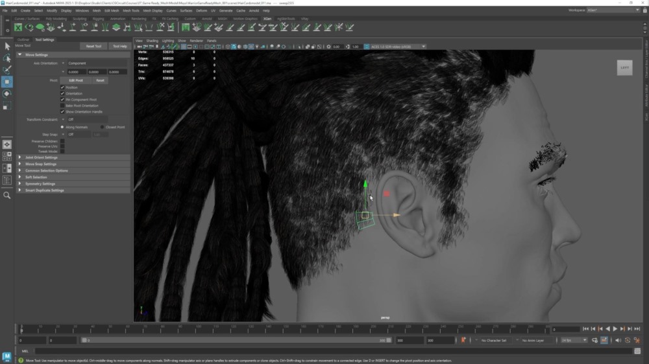Open the viewport Shading menu
Viewport: 649px width, 364px height.
tap(152, 41)
